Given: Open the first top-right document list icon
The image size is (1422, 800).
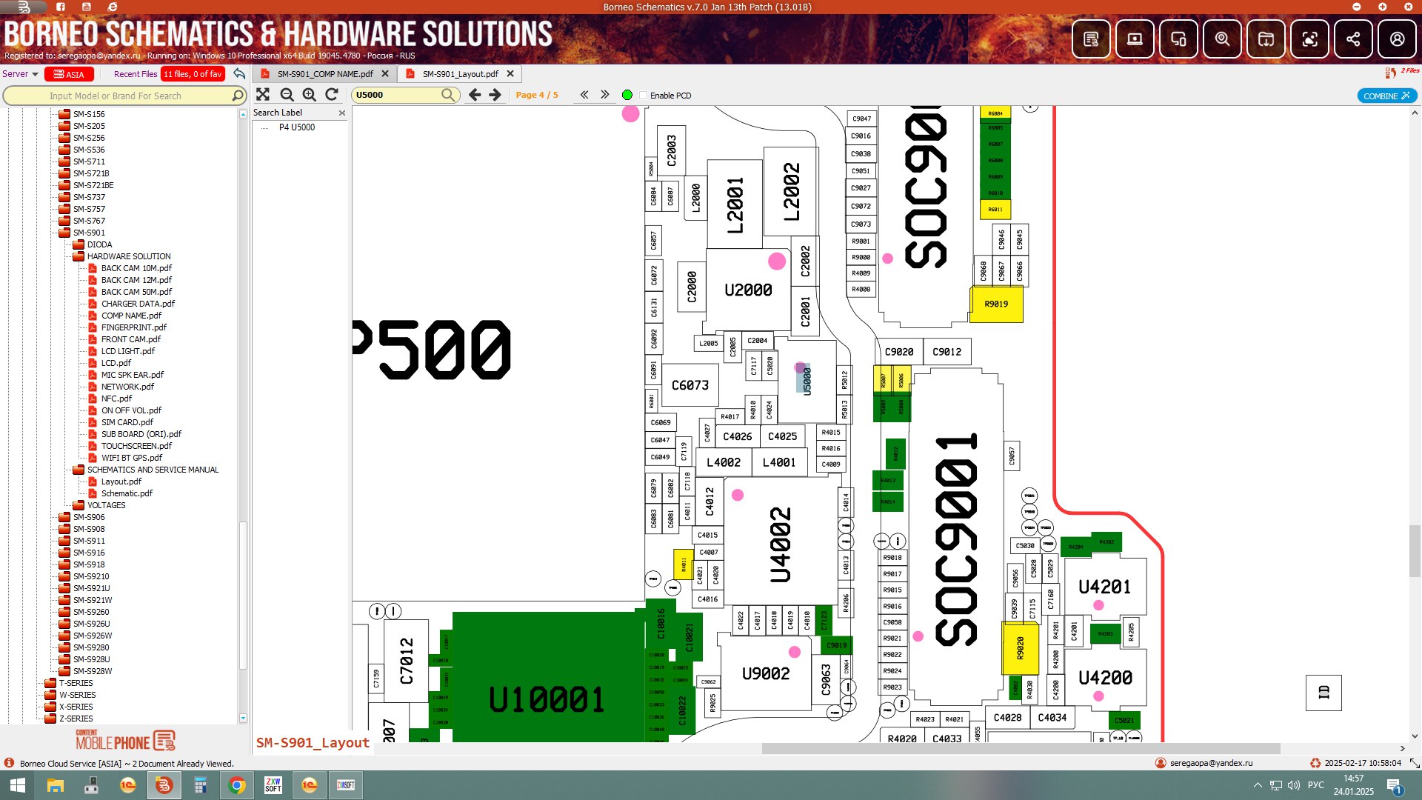Looking at the screenshot, I should pos(1091,39).
